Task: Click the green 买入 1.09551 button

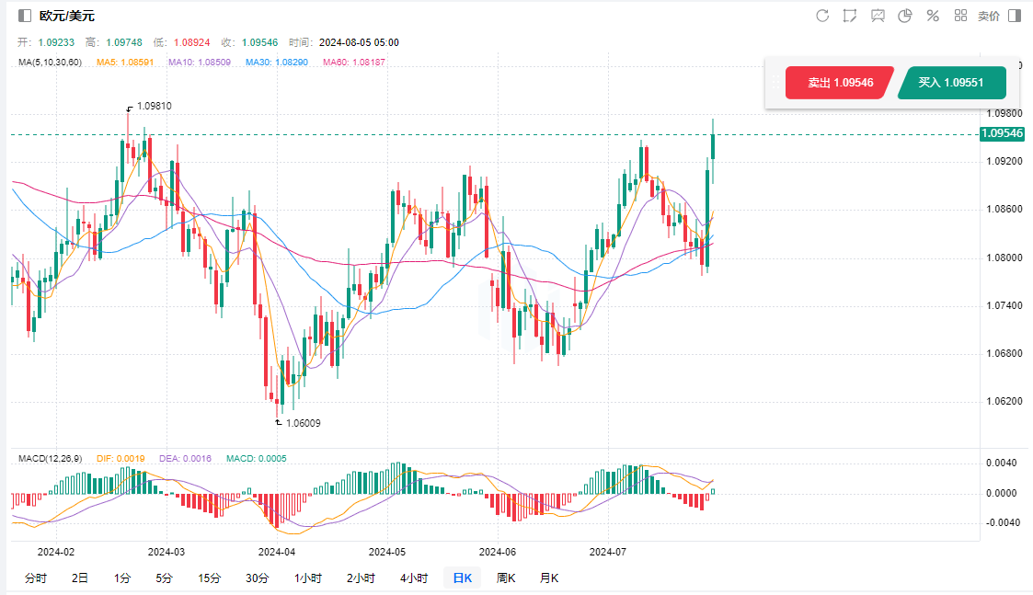Action: (951, 83)
